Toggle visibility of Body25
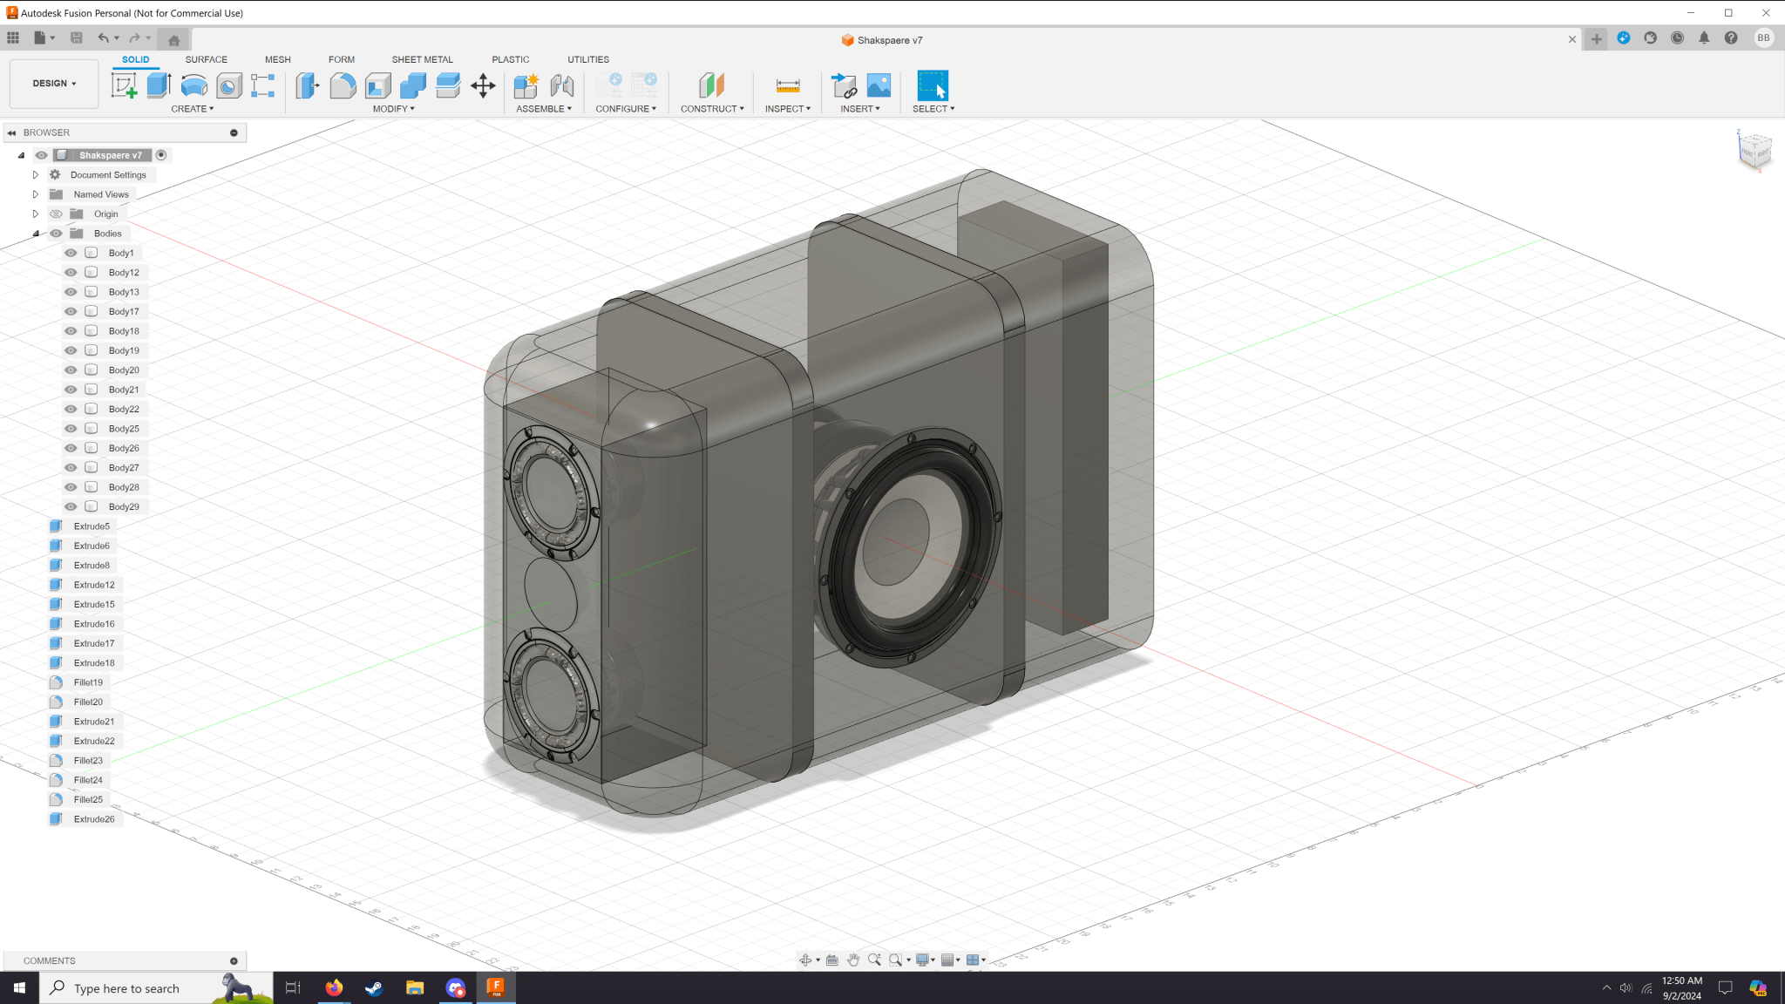 point(71,429)
